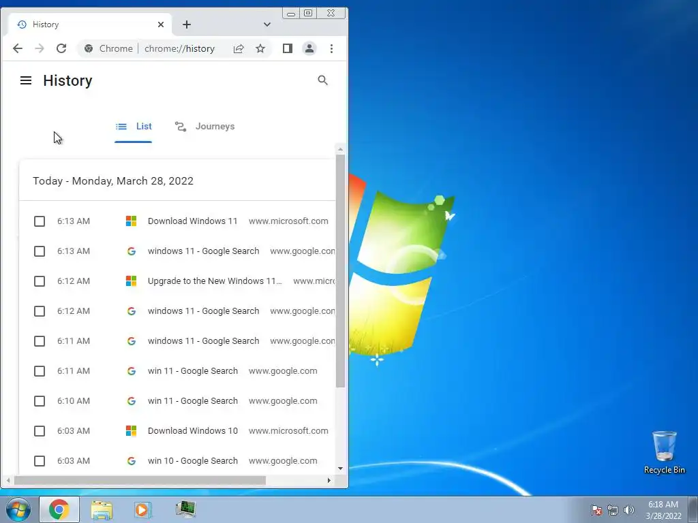The image size is (698, 523).
Task: Click the Action Center flag tray icon
Action: [596, 510]
